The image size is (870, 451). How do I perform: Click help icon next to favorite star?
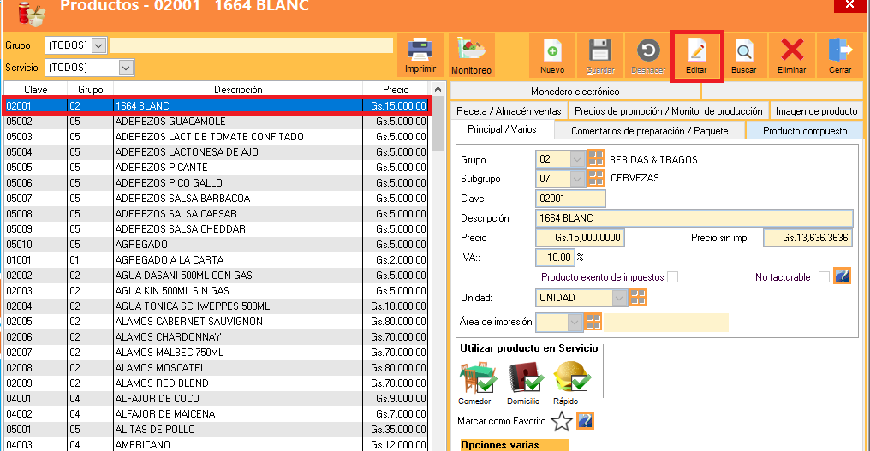(586, 421)
